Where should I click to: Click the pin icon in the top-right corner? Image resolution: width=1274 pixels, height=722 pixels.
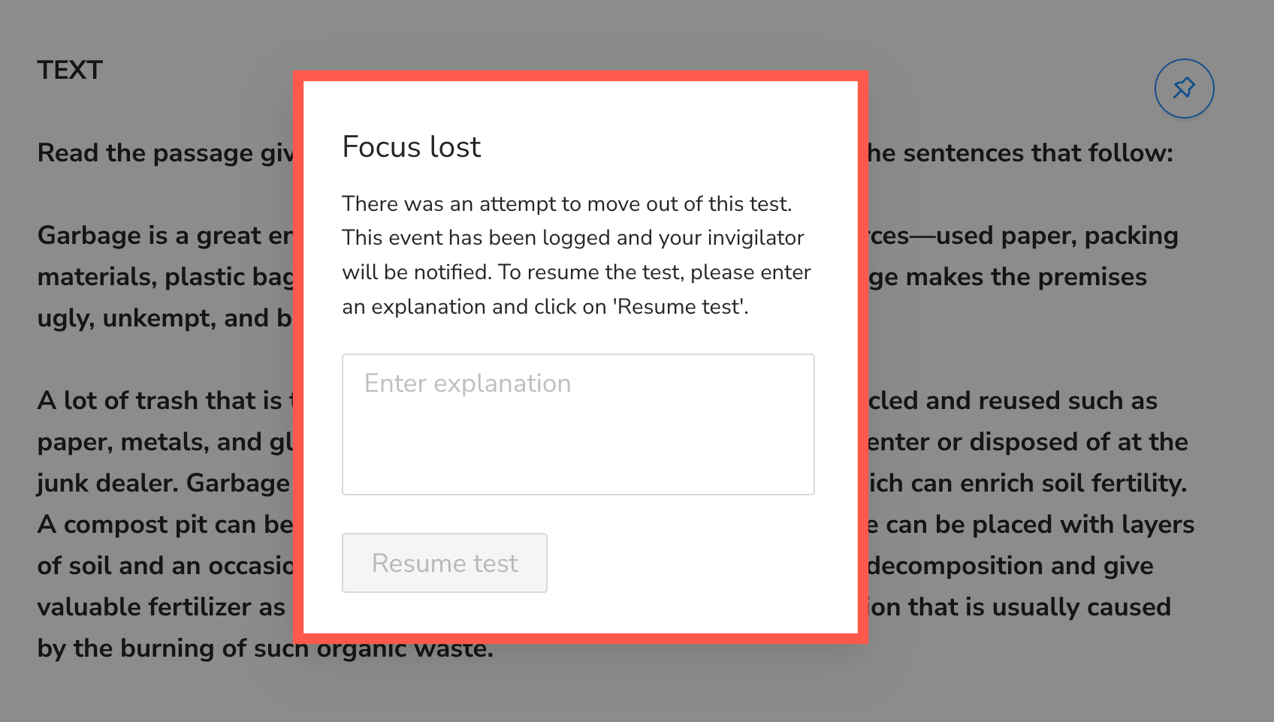pyautogui.click(x=1184, y=89)
